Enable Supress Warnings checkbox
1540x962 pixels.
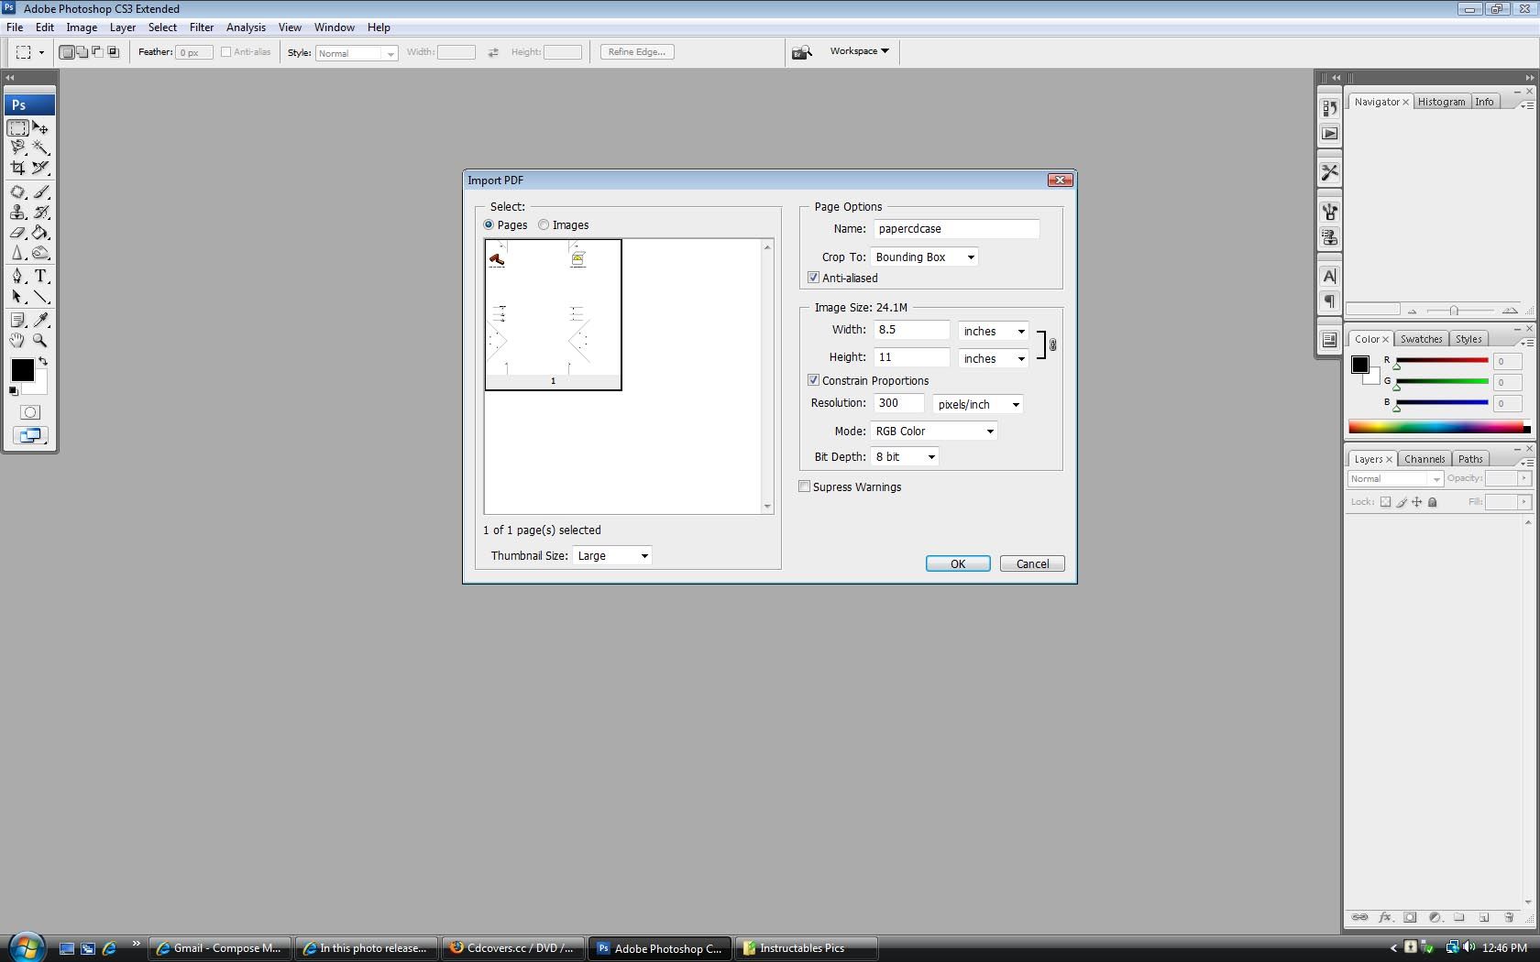(805, 486)
